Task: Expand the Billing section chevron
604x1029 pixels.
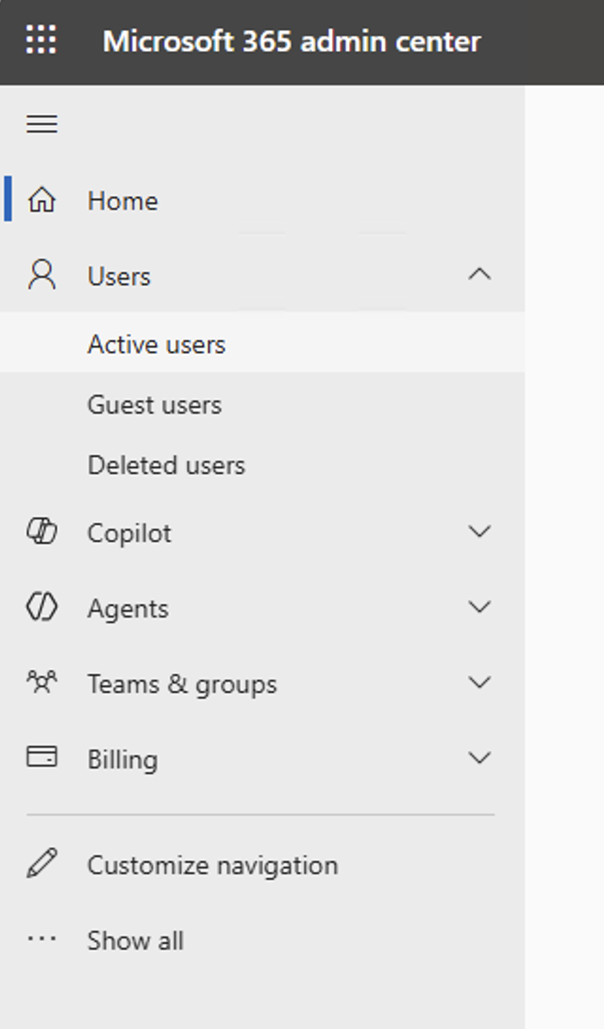Action: click(479, 758)
